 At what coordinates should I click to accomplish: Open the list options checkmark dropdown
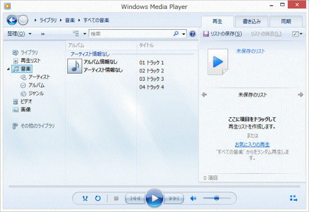click(297, 34)
